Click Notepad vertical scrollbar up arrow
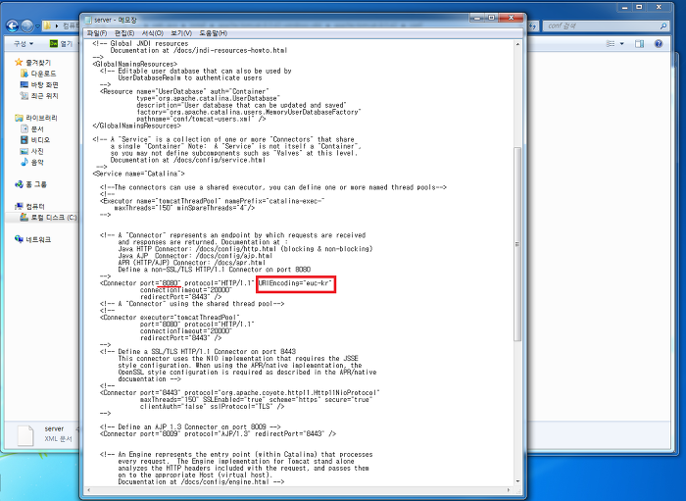 [x=517, y=44]
